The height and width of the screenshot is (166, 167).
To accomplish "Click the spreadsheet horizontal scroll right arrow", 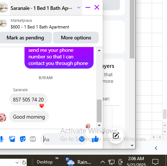I will coord(160,137).
